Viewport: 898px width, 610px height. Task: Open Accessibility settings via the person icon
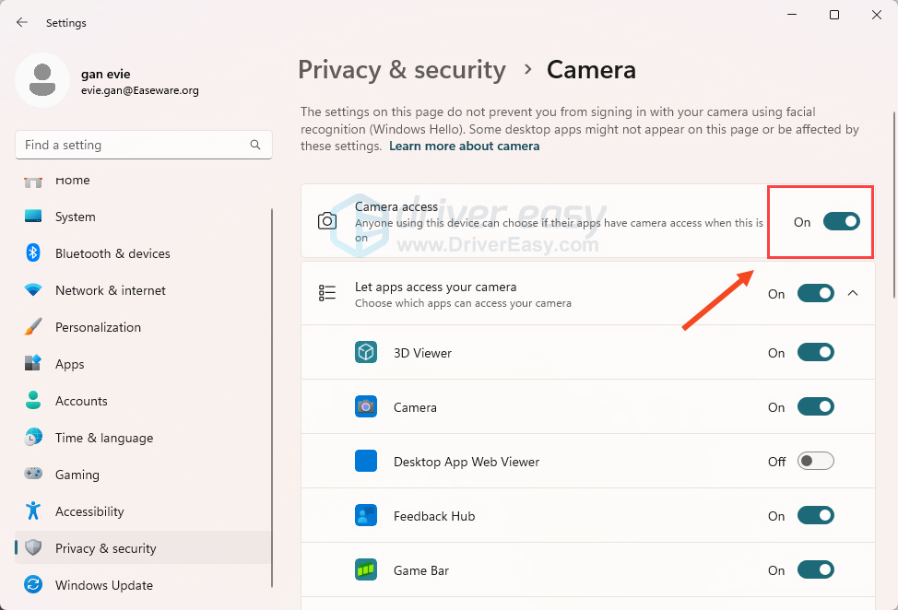(x=35, y=511)
